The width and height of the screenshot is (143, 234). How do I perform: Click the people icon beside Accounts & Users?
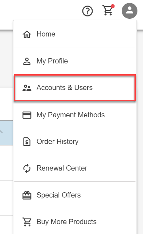27,88
